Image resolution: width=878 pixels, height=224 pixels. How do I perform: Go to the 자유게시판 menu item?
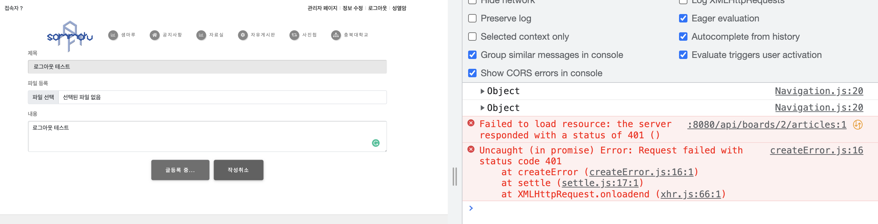click(263, 35)
